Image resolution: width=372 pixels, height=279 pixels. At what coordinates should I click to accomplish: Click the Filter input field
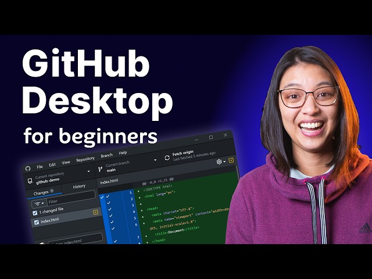(71, 198)
